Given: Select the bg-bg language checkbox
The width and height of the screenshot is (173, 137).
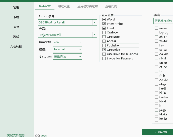Looking at the screenshot, I should click(157, 32).
